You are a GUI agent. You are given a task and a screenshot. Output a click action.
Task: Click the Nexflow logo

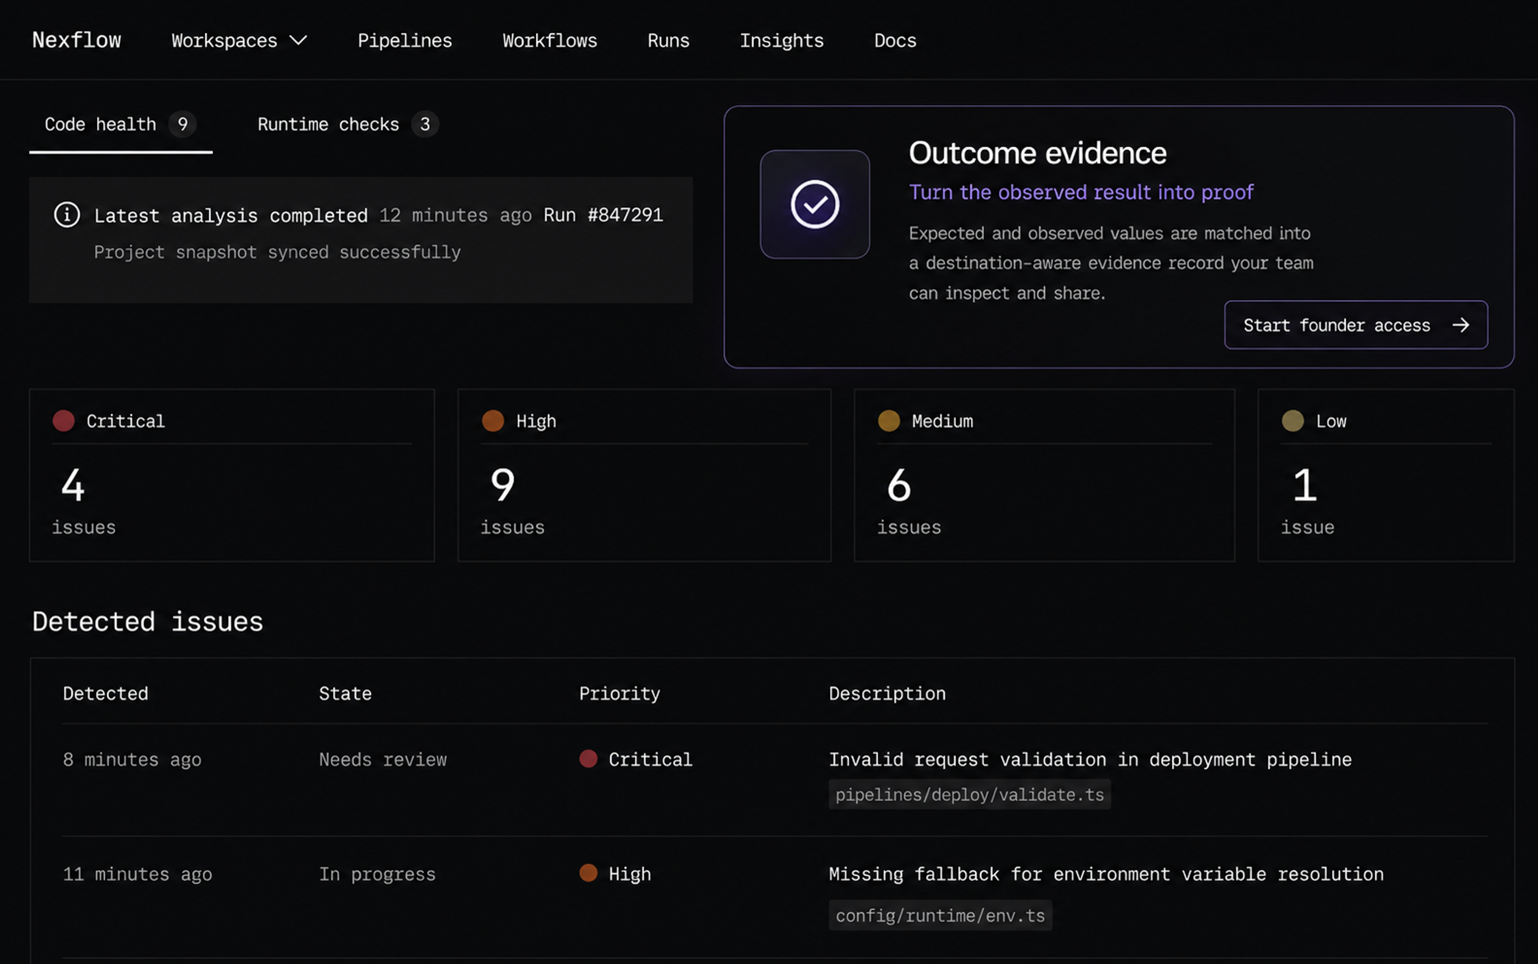76,40
